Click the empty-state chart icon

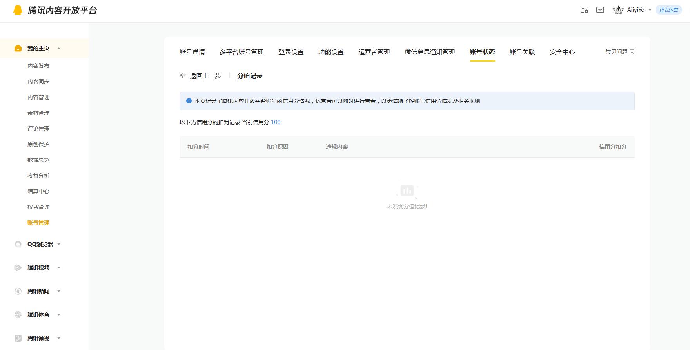pos(407,190)
